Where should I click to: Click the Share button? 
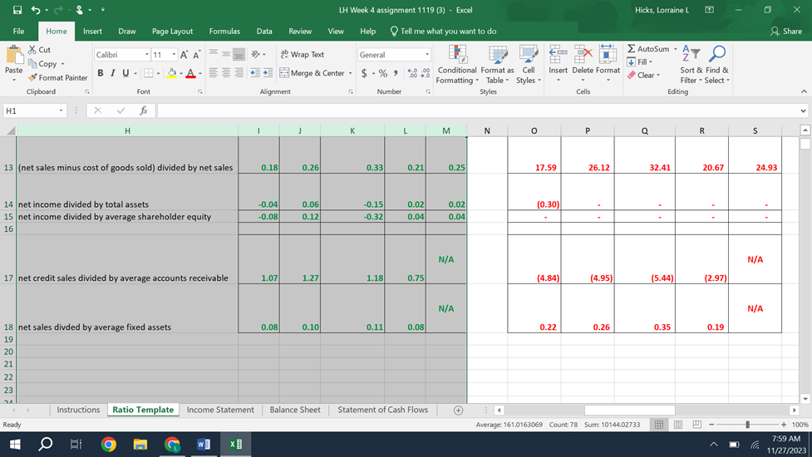[786, 31]
